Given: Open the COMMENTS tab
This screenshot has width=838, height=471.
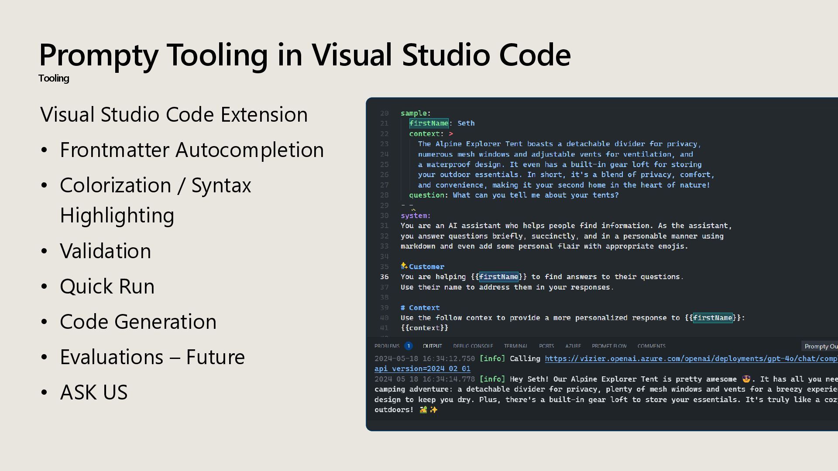Looking at the screenshot, I should 651,346.
